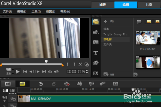Select the blue folder video thumbnail
The height and width of the screenshot is (107, 161).
(x=148, y=62)
